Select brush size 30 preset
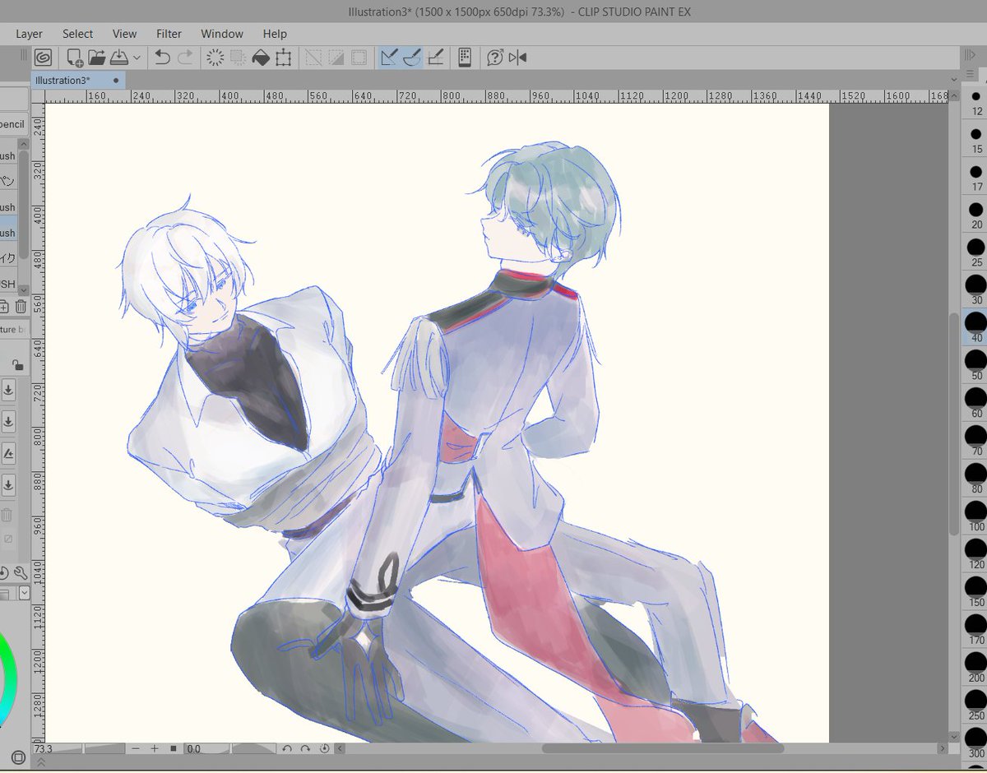 coord(976,291)
